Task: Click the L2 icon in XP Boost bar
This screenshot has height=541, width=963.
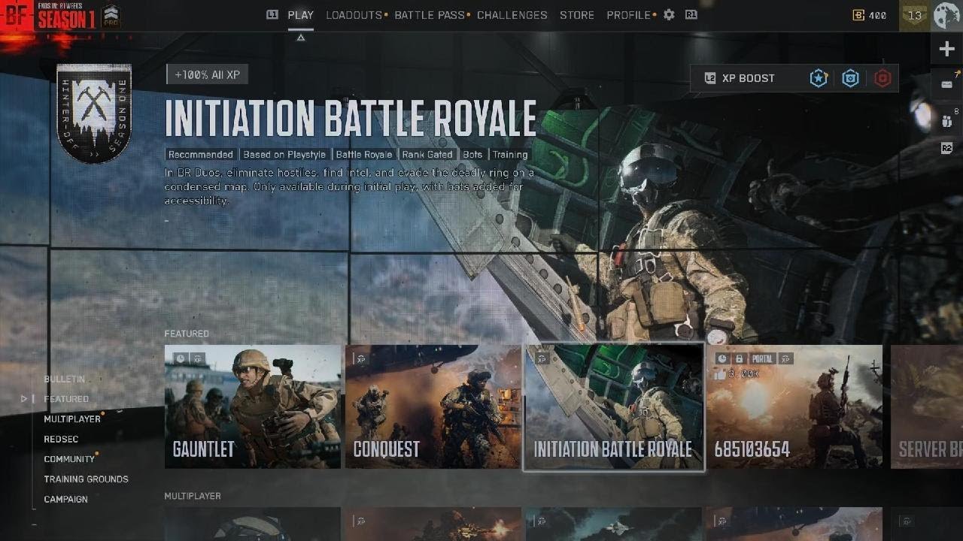Action: click(709, 78)
